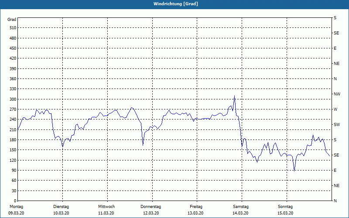Click the "N" compass label beside 360 gridline
The width and height of the screenshot is (349, 218).
point(335,79)
